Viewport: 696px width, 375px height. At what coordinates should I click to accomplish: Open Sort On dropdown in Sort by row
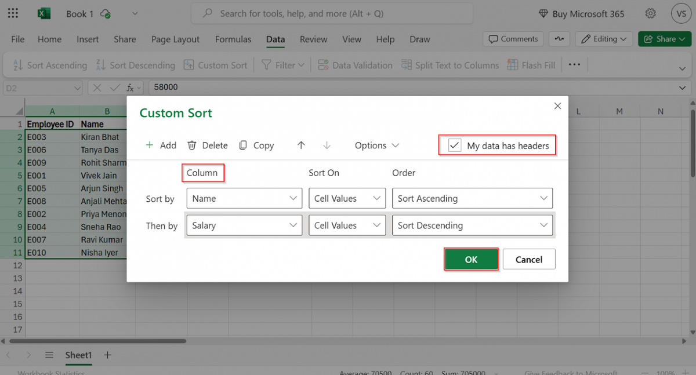[x=347, y=198]
